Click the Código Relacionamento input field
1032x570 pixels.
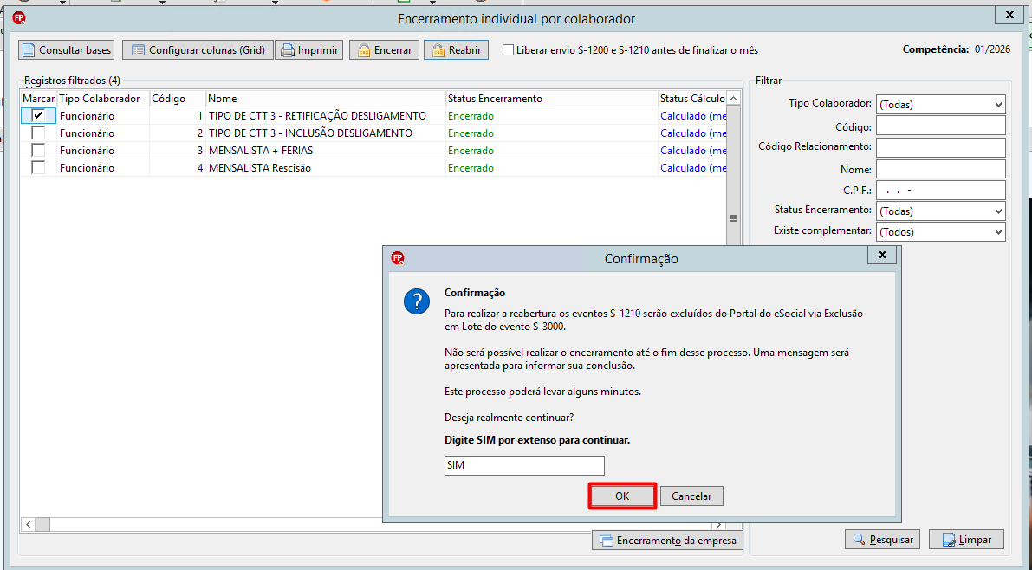click(940, 147)
